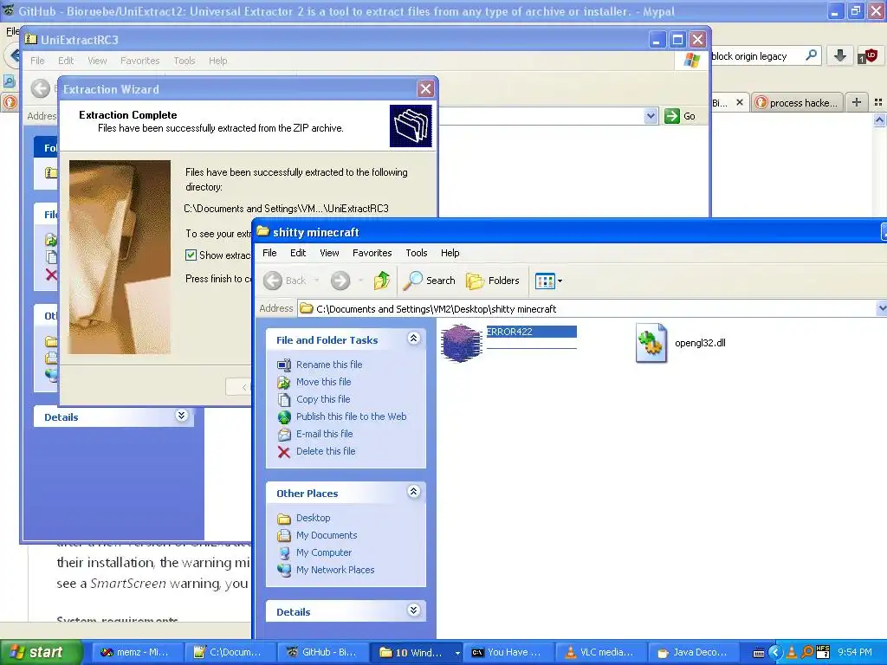Viewport: 887px width, 665px height.
Task: Click the VLC cone tray icon
Action: click(x=792, y=653)
